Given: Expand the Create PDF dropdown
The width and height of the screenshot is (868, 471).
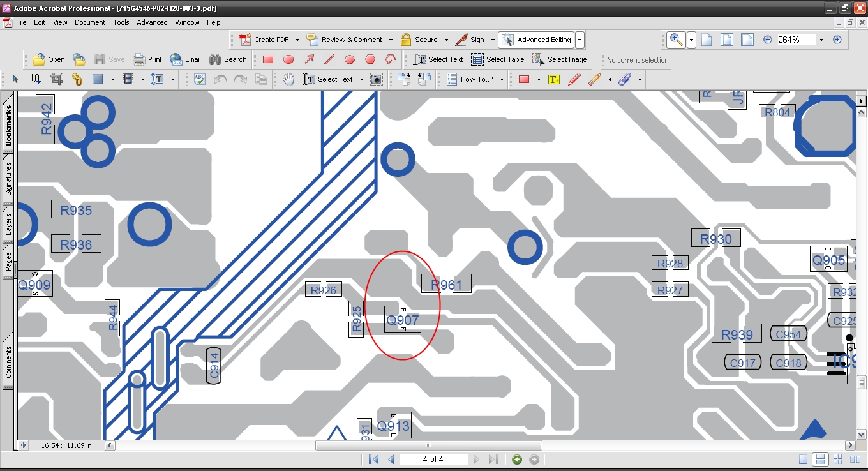Looking at the screenshot, I should coord(297,40).
